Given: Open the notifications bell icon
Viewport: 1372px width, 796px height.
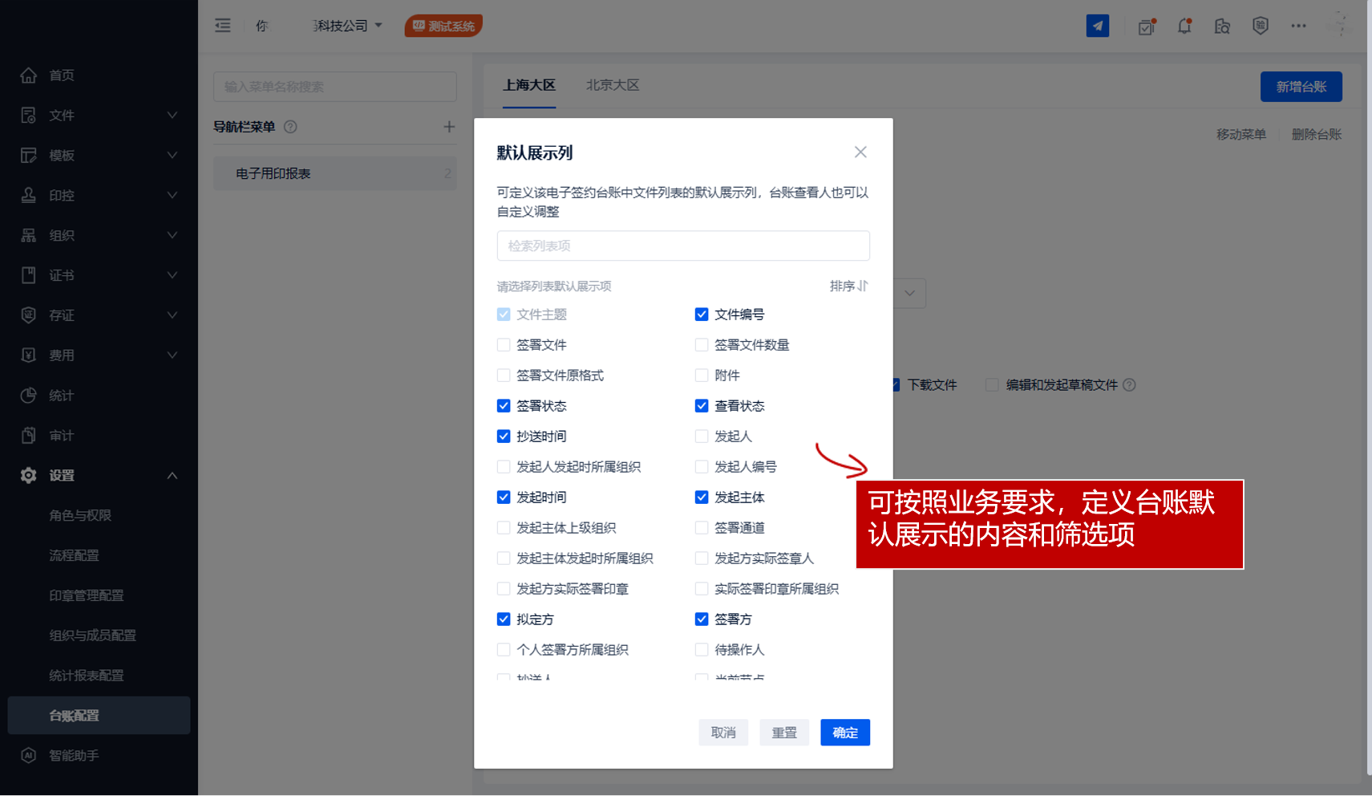Looking at the screenshot, I should coord(1184,26).
